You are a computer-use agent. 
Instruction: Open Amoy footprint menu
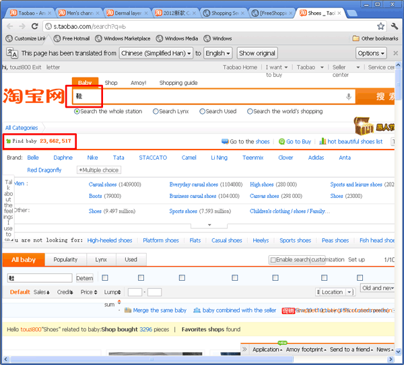pyautogui.click(x=306, y=350)
